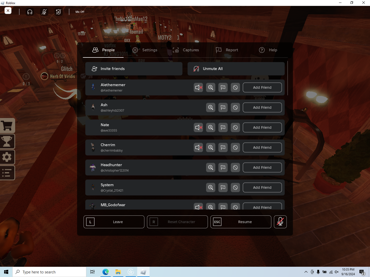The width and height of the screenshot is (370, 277).
Task: Inspect Alethememer's avatar with magnifier icon
Action: click(x=211, y=87)
